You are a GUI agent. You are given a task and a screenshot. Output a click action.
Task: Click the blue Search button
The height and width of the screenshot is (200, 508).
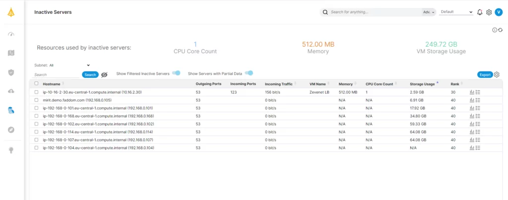(x=90, y=75)
